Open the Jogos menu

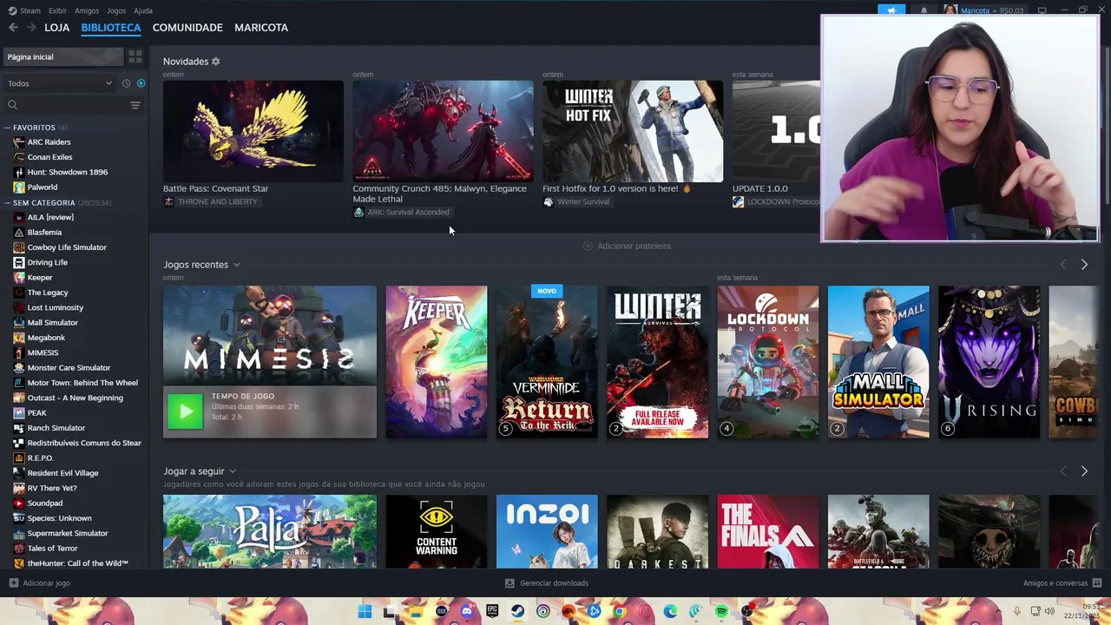point(116,10)
